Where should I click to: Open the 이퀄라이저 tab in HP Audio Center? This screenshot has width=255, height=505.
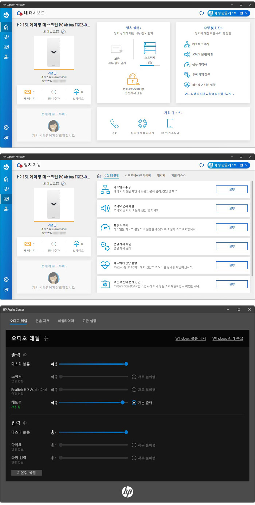[x=66, y=321]
